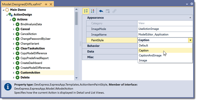Viewport: 197px width, 101px height.
Task: Click the Appearance category header label
Action: tap(95, 18)
